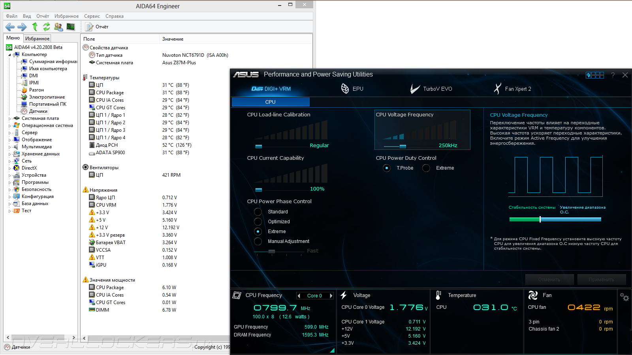Click the green monitor icon in AIDA64 toolbar

[x=71, y=27]
